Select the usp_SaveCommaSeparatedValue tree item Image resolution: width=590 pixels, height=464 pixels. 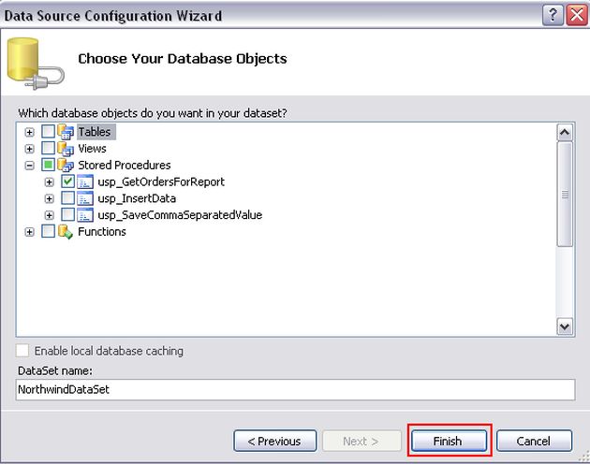pos(180,215)
